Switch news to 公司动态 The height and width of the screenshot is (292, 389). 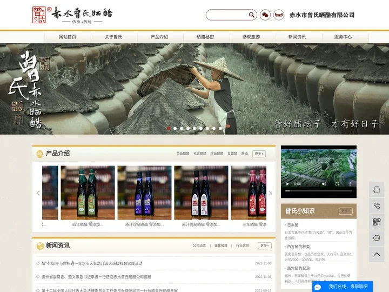click(x=199, y=245)
